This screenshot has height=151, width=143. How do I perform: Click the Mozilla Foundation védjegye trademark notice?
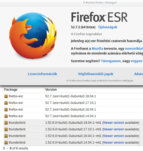(x=100, y=81)
